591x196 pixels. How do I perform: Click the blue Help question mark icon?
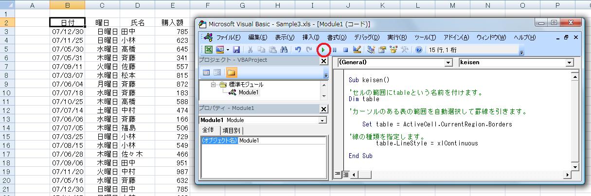419,50
